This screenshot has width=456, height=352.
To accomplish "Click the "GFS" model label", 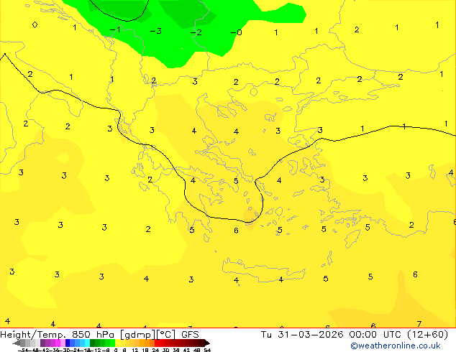I will pyautogui.click(x=190, y=335).
